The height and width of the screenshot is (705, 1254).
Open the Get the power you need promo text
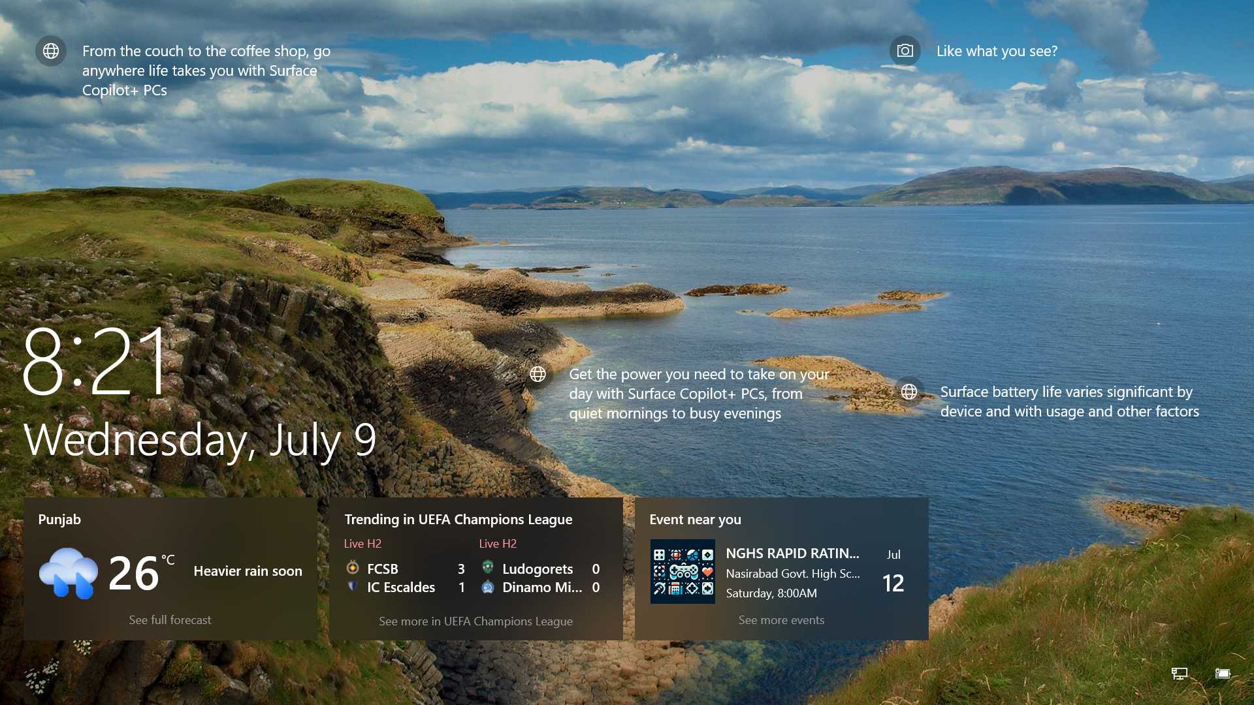point(699,394)
